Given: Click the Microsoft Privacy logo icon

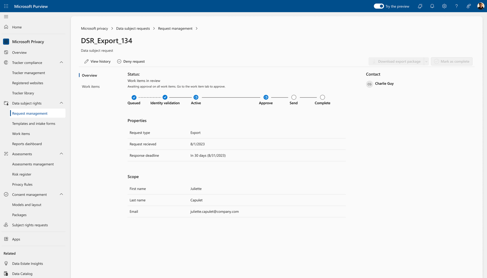Looking at the screenshot, I should point(6,41).
